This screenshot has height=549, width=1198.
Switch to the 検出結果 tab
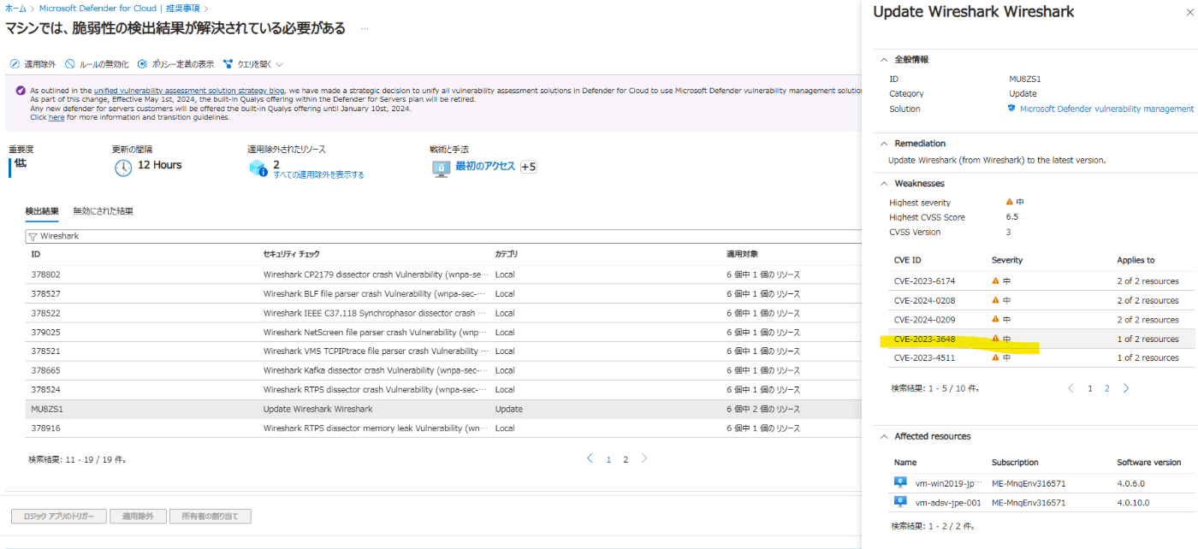[42, 211]
